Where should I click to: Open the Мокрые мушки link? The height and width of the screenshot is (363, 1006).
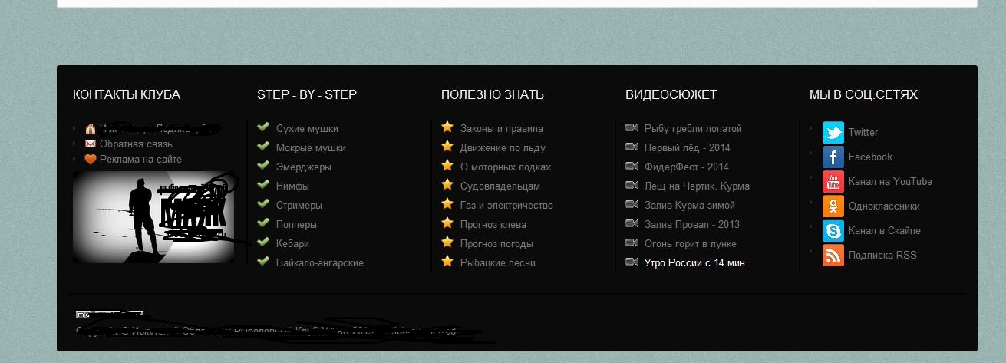pos(311,148)
